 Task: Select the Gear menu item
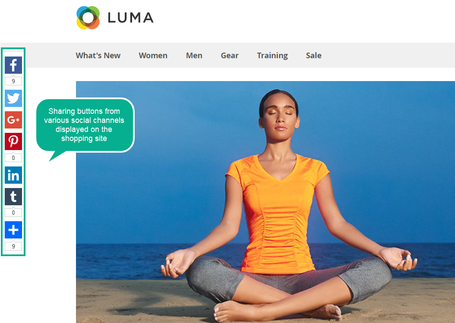[x=230, y=55]
